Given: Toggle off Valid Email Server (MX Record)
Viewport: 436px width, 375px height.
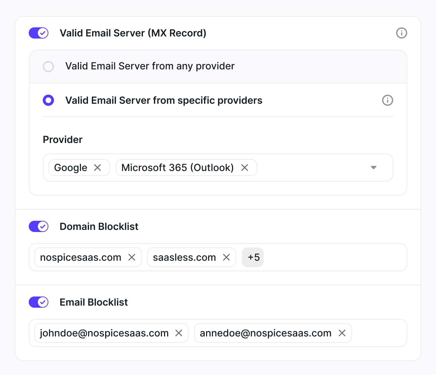Looking at the screenshot, I should 39,33.
